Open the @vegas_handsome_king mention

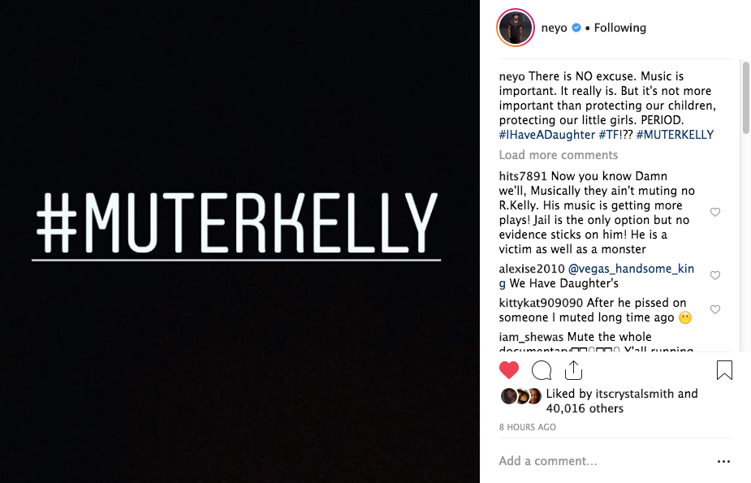pyautogui.click(x=619, y=269)
